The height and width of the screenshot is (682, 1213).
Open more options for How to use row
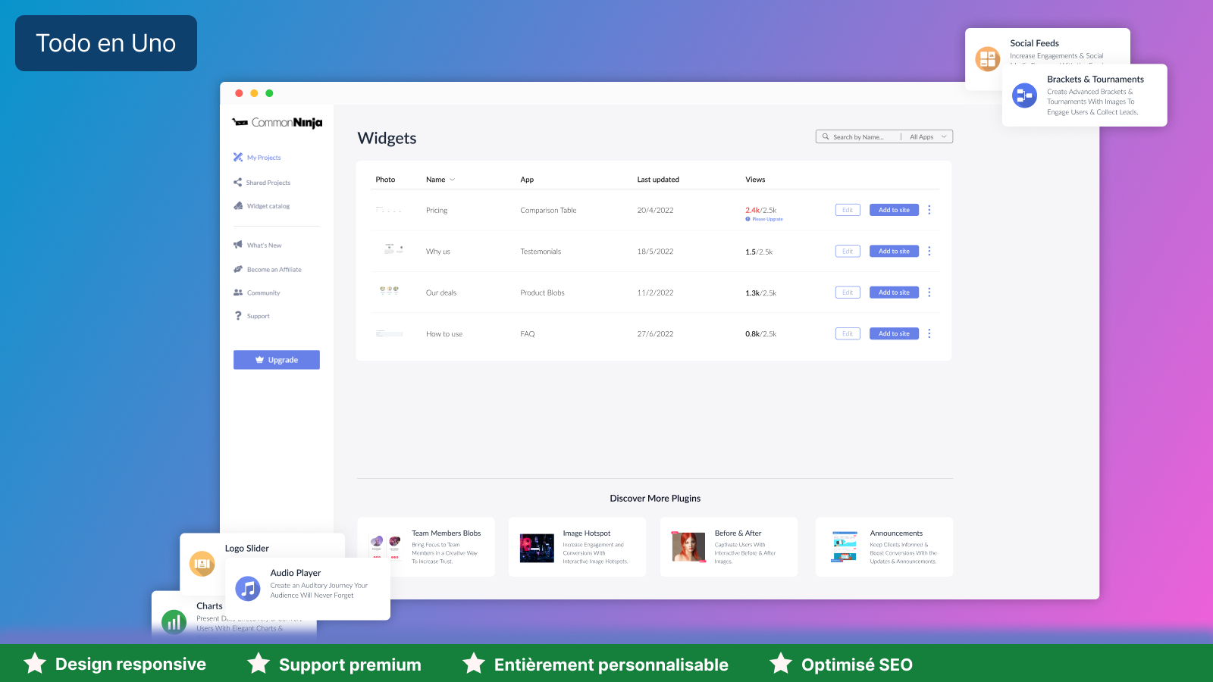(929, 333)
